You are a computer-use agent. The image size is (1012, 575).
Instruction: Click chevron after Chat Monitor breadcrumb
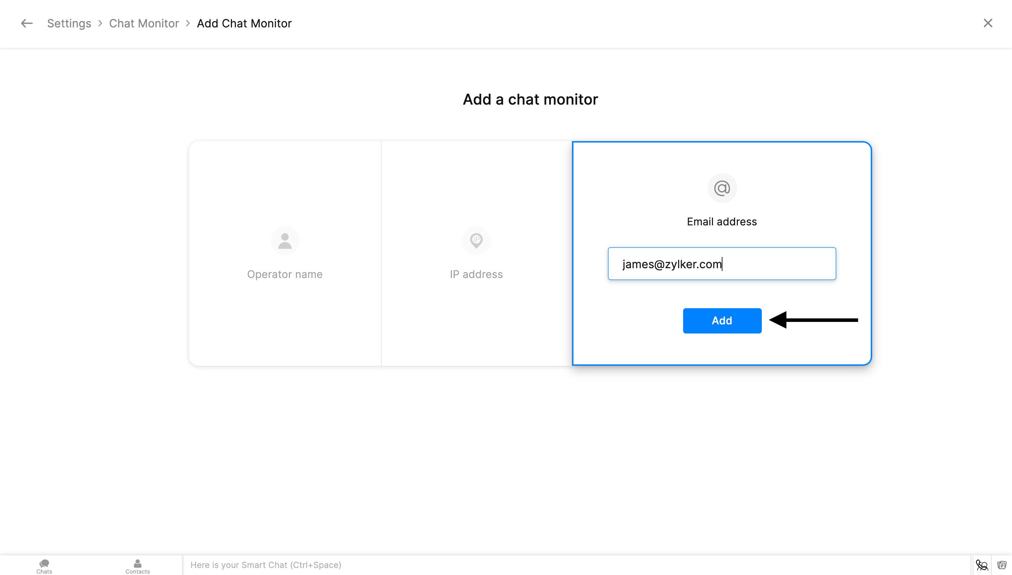(188, 23)
